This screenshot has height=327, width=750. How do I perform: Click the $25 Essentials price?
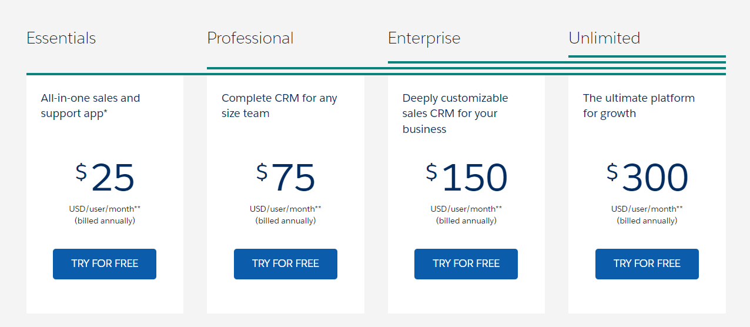(105, 178)
